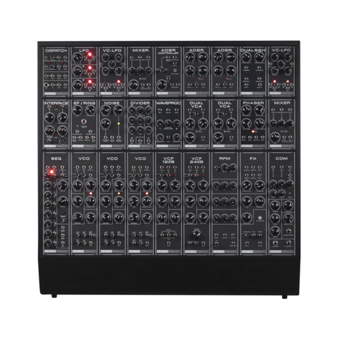Click the INTERFACE module title
This screenshot has width=338, height=338.
(56, 104)
